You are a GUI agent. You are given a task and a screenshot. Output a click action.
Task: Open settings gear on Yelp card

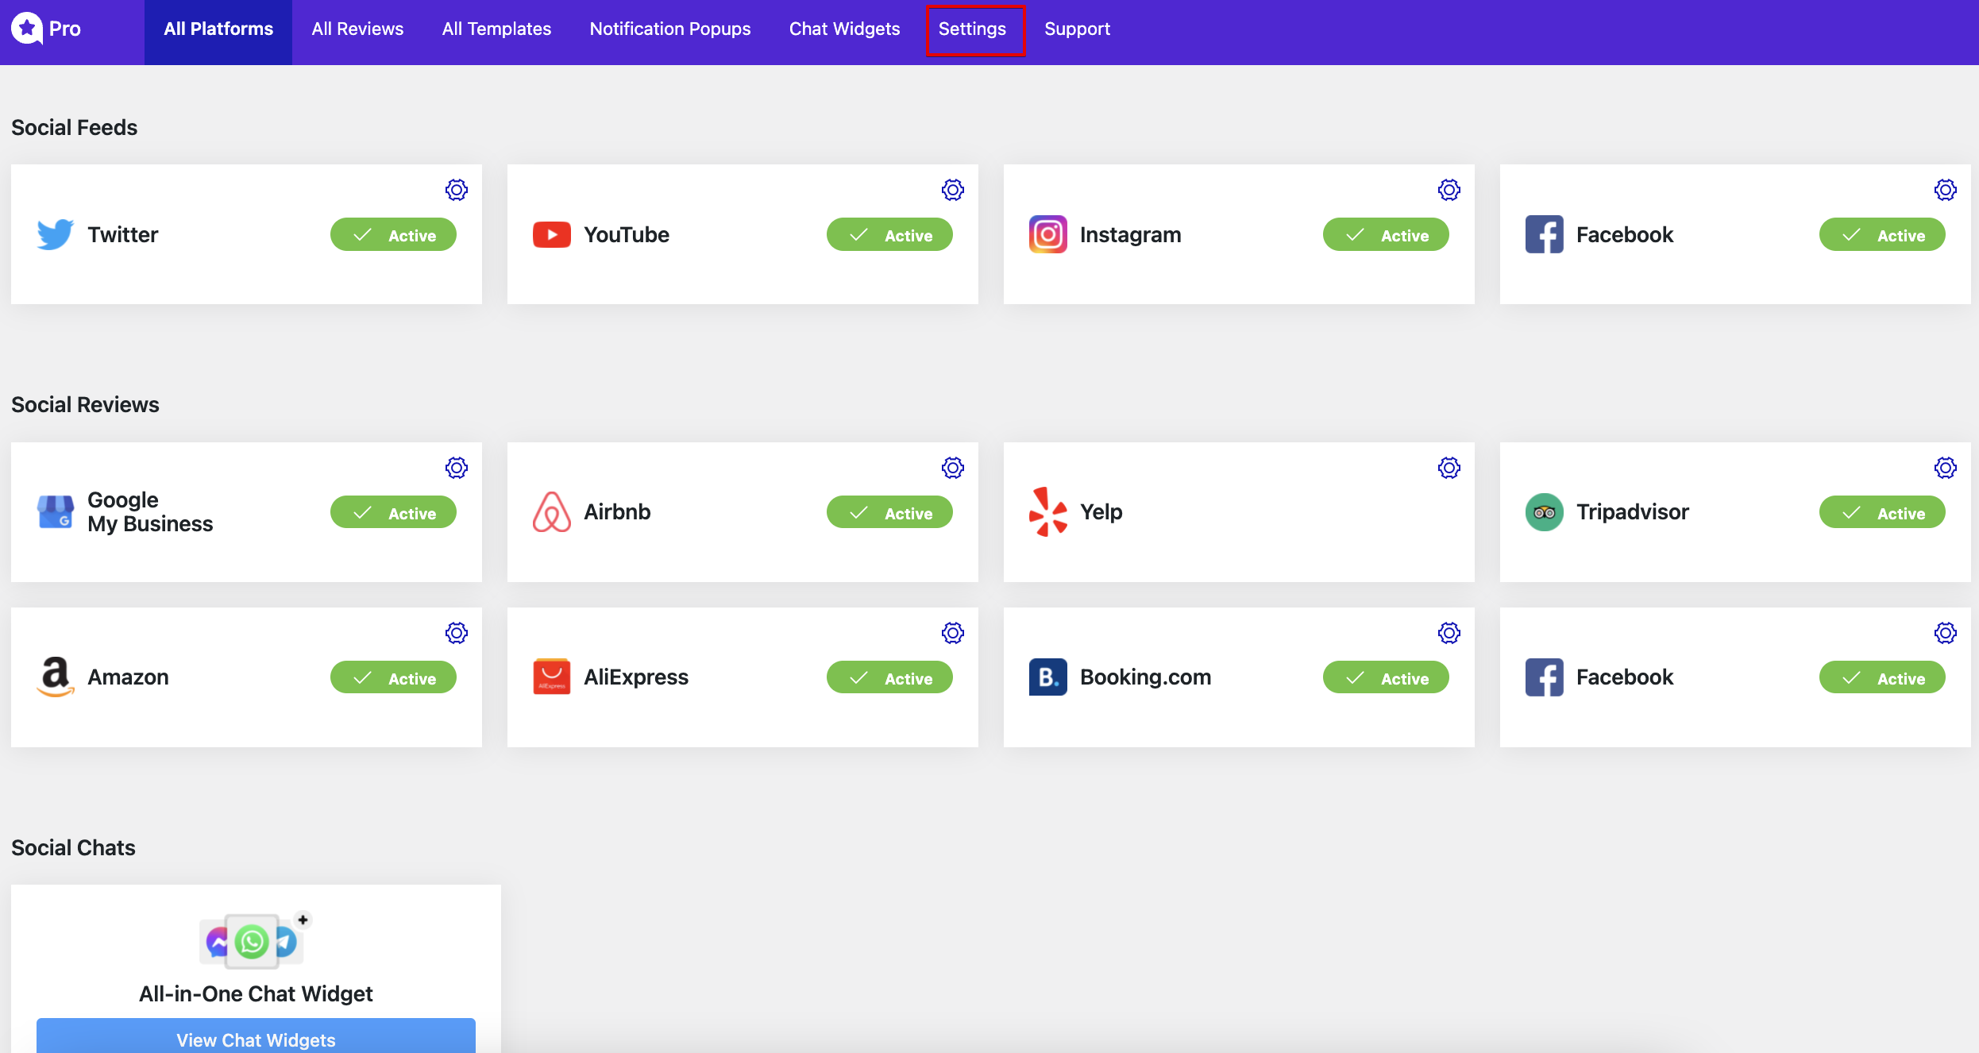1449,468
